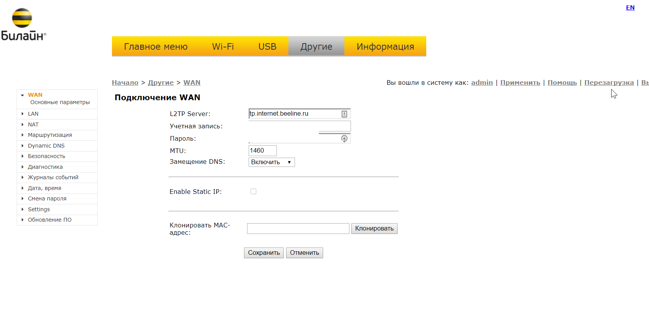Focus the Учетная запись input field
Image resolution: width=649 pixels, height=323 pixels.
point(300,126)
